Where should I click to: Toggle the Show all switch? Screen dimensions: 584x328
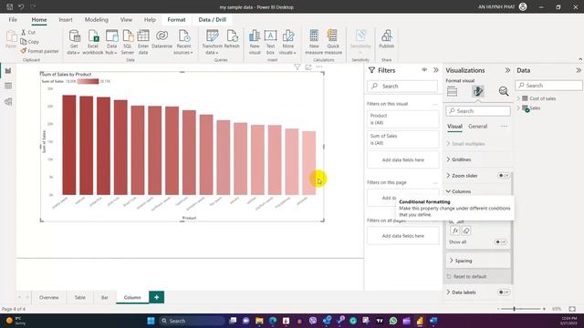[x=500, y=242]
